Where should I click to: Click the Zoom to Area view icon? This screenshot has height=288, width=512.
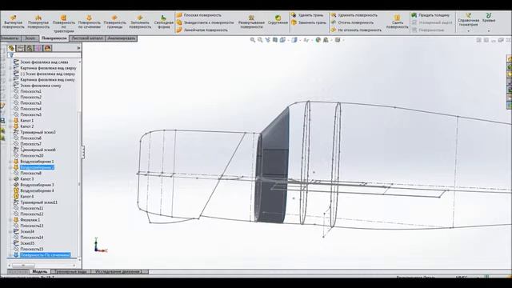(x=260, y=40)
